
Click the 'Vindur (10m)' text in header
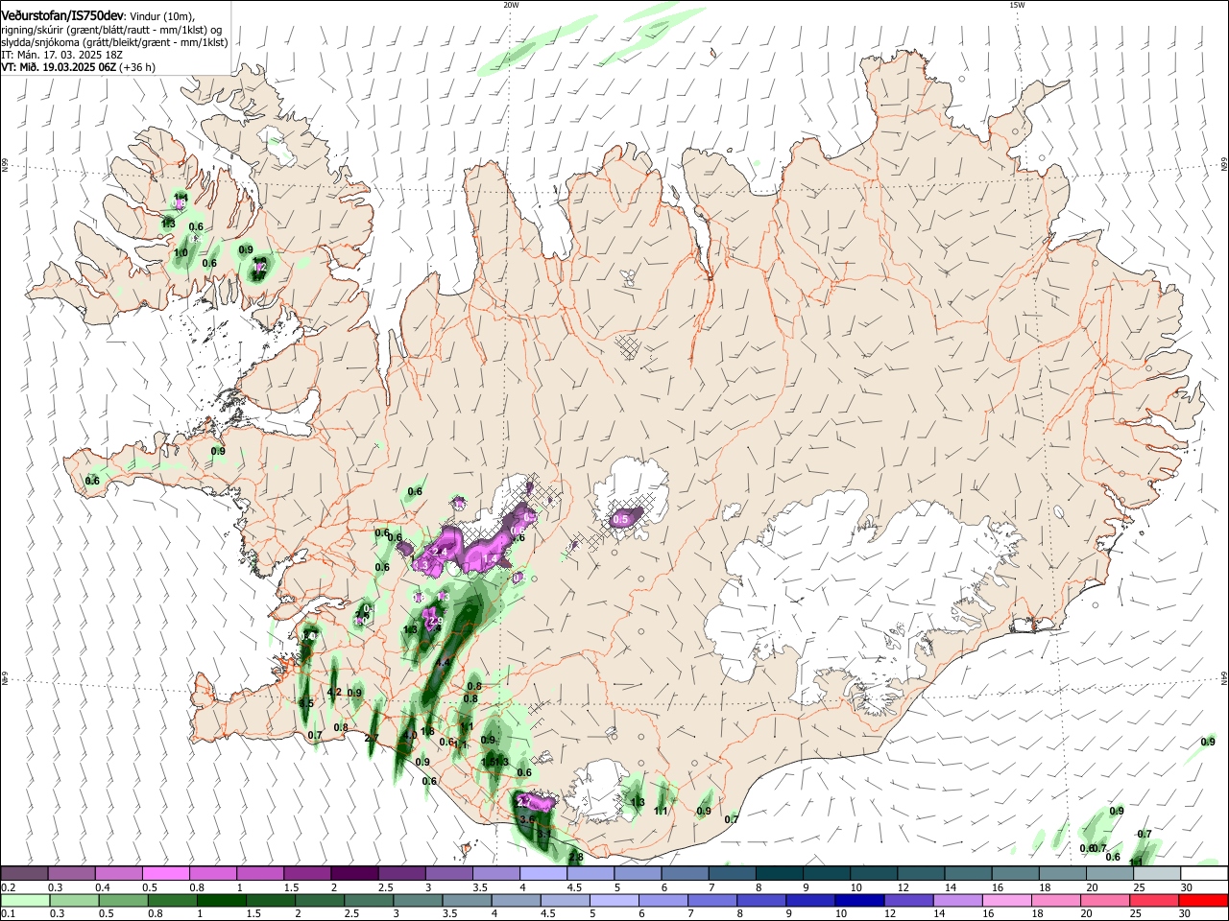click(x=162, y=16)
